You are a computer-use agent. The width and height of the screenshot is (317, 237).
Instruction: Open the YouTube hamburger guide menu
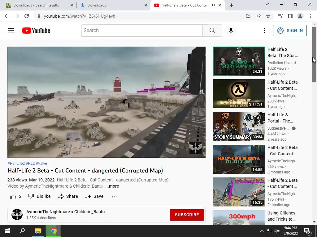pyautogui.click(x=11, y=31)
